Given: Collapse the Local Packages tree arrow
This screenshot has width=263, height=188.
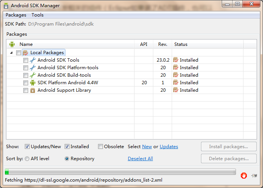Looking at the screenshot, I should tap(11, 53).
